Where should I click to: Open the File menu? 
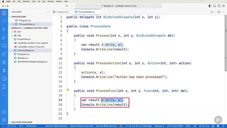pos(14,1)
